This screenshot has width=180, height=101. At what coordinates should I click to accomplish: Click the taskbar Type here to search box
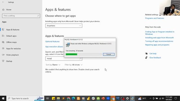(25, 98)
